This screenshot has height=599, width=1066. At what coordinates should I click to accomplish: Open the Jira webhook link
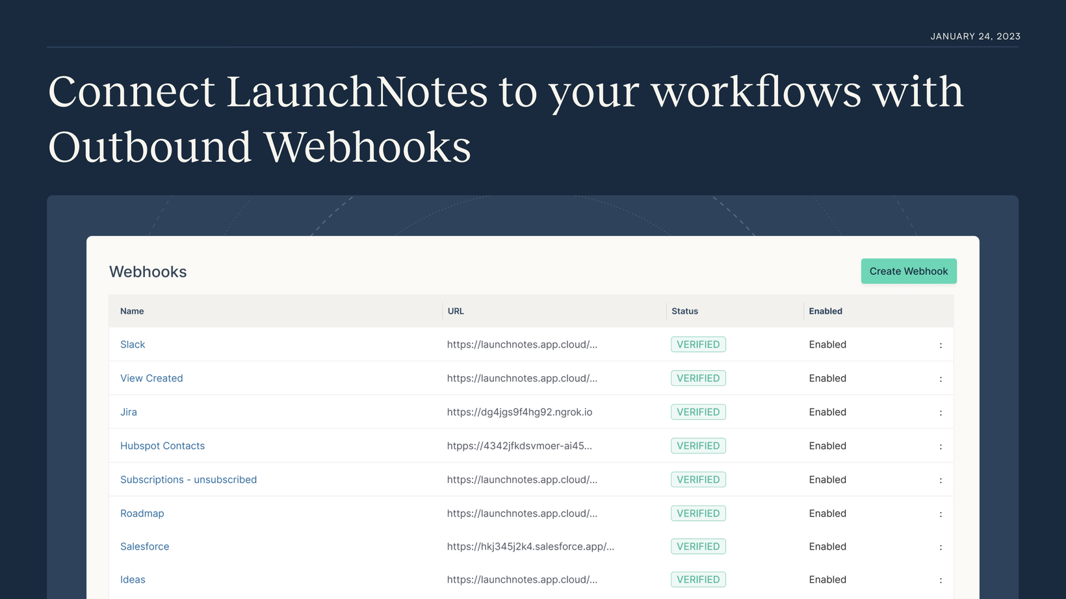coord(129,412)
